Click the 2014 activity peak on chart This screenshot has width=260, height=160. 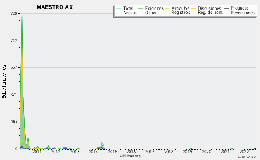(102, 143)
